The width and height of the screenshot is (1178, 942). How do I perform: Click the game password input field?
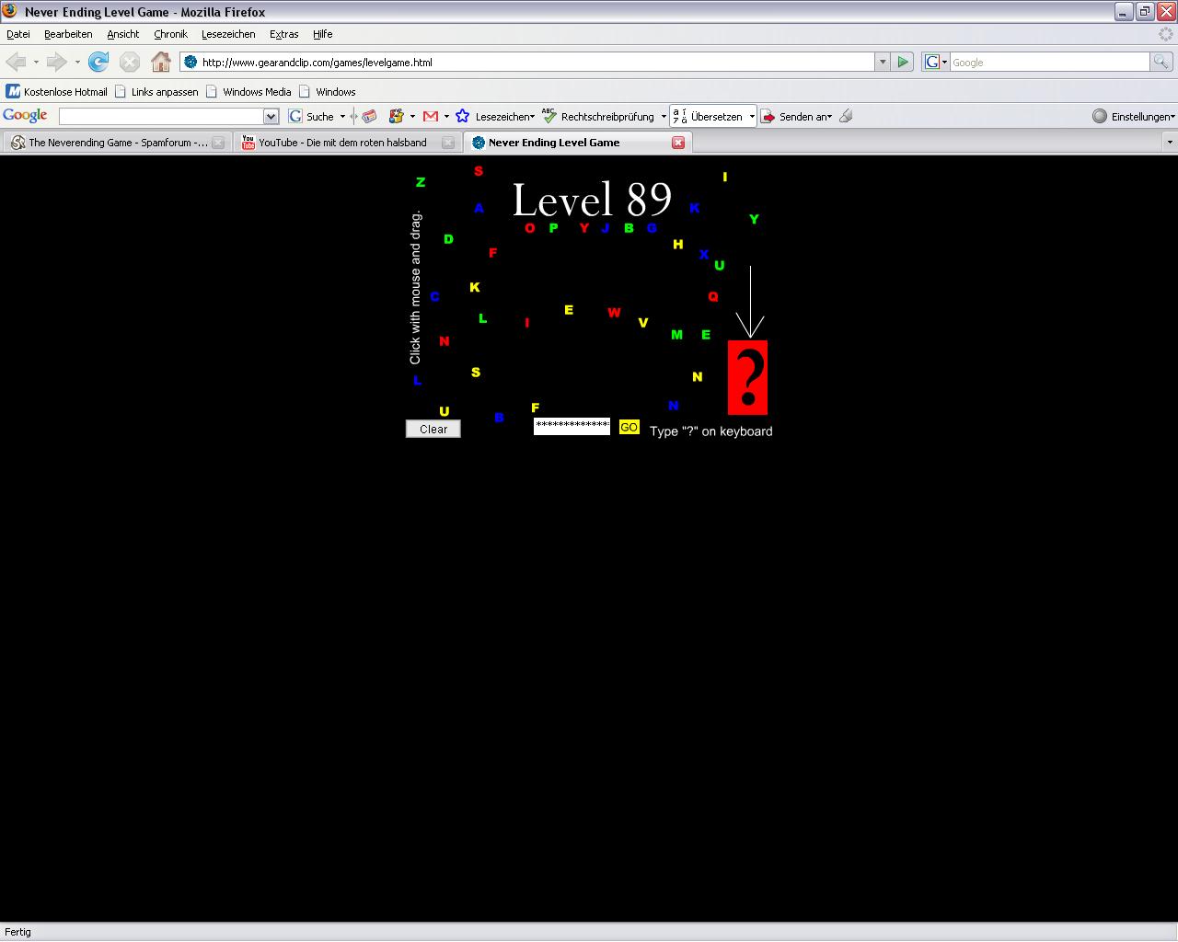pyautogui.click(x=572, y=426)
